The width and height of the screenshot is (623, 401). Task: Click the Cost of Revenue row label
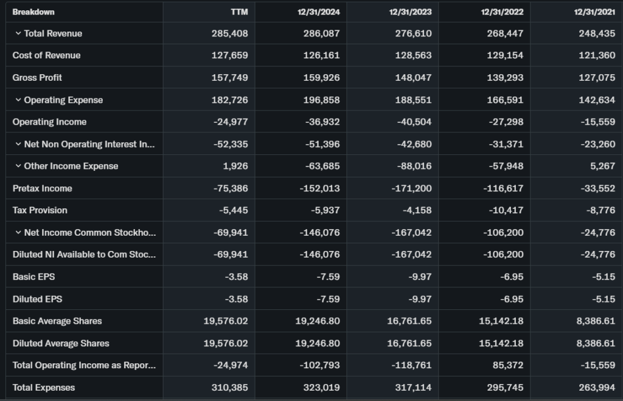(46, 55)
